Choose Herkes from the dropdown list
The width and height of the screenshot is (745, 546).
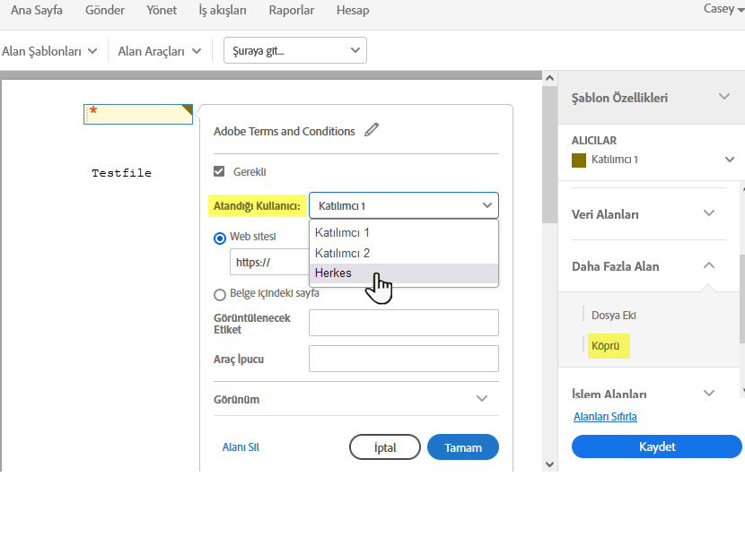click(x=334, y=273)
